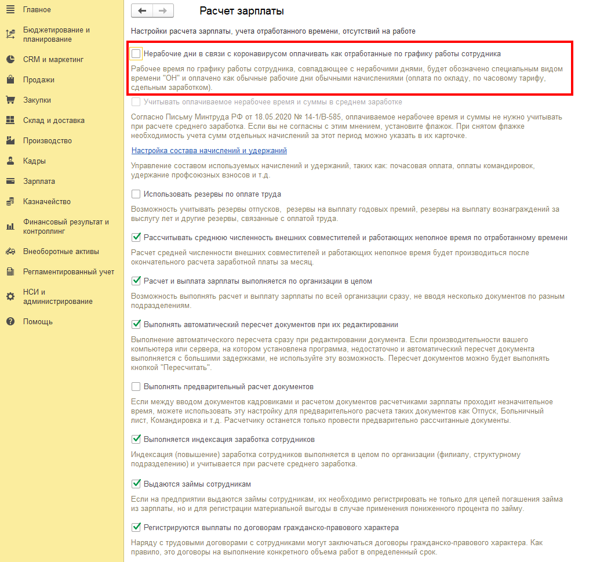Click disabled Учитывать оплачиваемое нерабочее время checkbox
Image resolution: width=611 pixels, height=562 pixels.
coord(136,102)
